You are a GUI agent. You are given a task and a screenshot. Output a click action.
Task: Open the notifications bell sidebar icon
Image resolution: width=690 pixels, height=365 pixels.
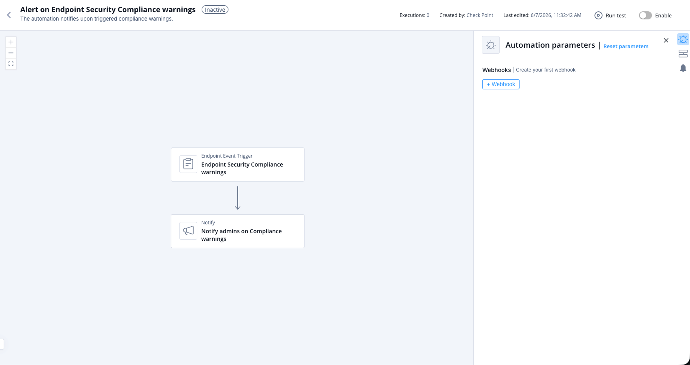click(683, 68)
